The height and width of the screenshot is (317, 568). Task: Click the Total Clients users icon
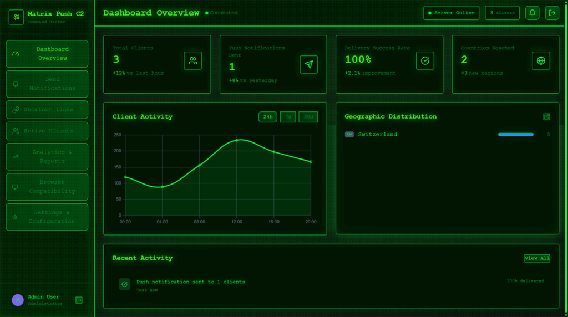coord(192,61)
